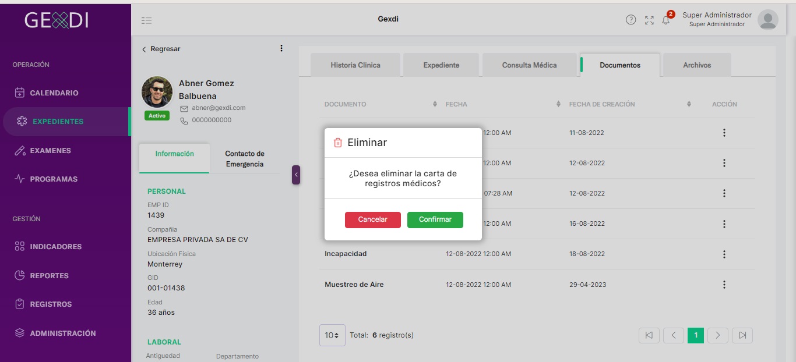Image resolution: width=796 pixels, height=362 pixels.
Task: Click the Monterrey location value
Action: [x=165, y=264]
